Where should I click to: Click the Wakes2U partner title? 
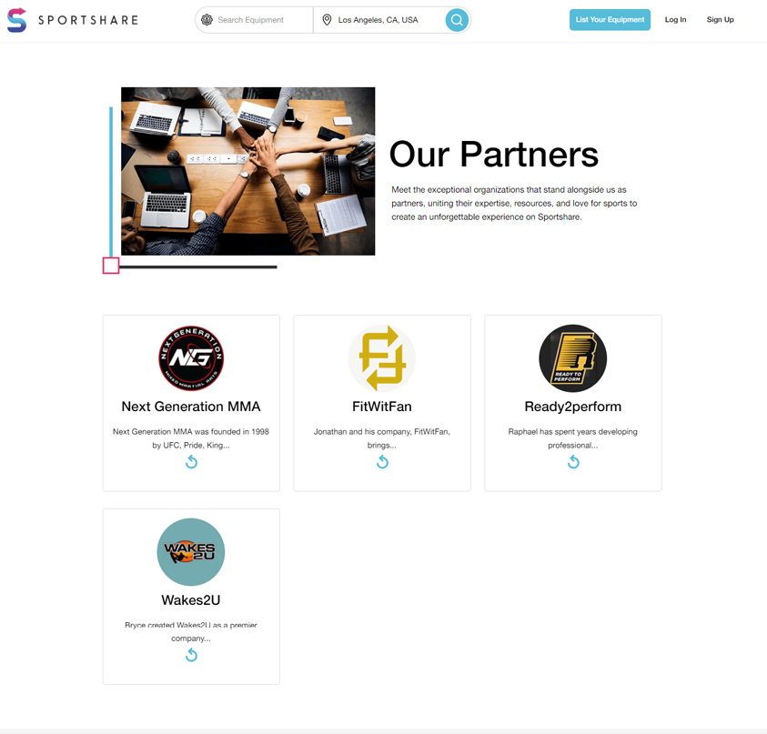tap(191, 600)
